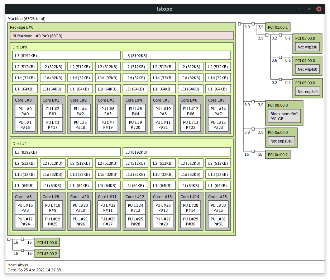This screenshot has height=280, width=330.
Task: Select the PCI 41:00.0 device box
Action: coord(47,243)
